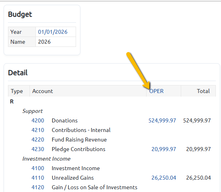The width and height of the screenshot is (221, 192).
Task: Click the Support category heading
Action: 32,111
